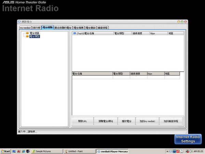Sort by (Top10)電台名稱 column header
The height and width of the screenshot is (154, 205).
pos(93,33)
